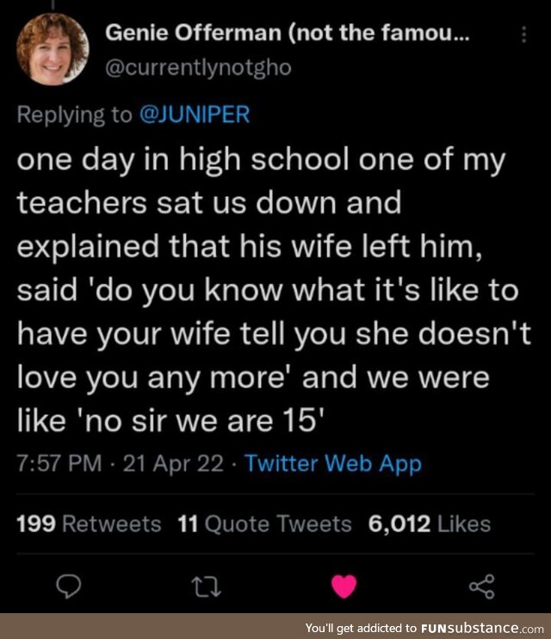The image size is (551, 639).
Task: Click the share icon below the tweet
Action: pos(481,586)
